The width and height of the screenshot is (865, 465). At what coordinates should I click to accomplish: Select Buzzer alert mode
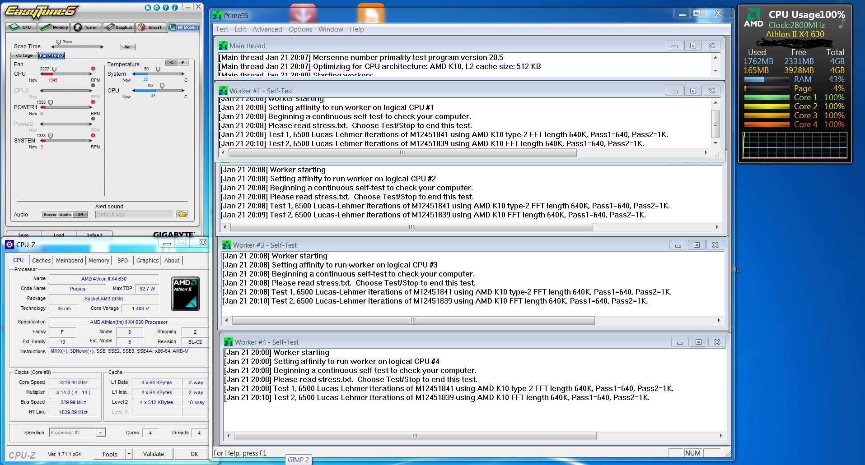[50, 215]
